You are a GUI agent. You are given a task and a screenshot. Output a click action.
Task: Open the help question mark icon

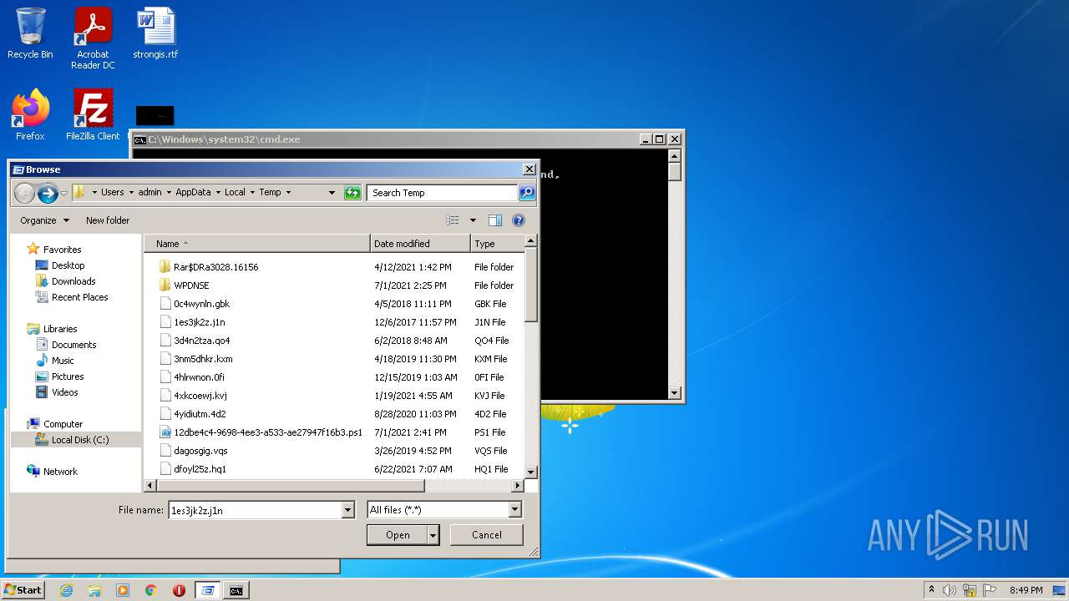tap(519, 220)
